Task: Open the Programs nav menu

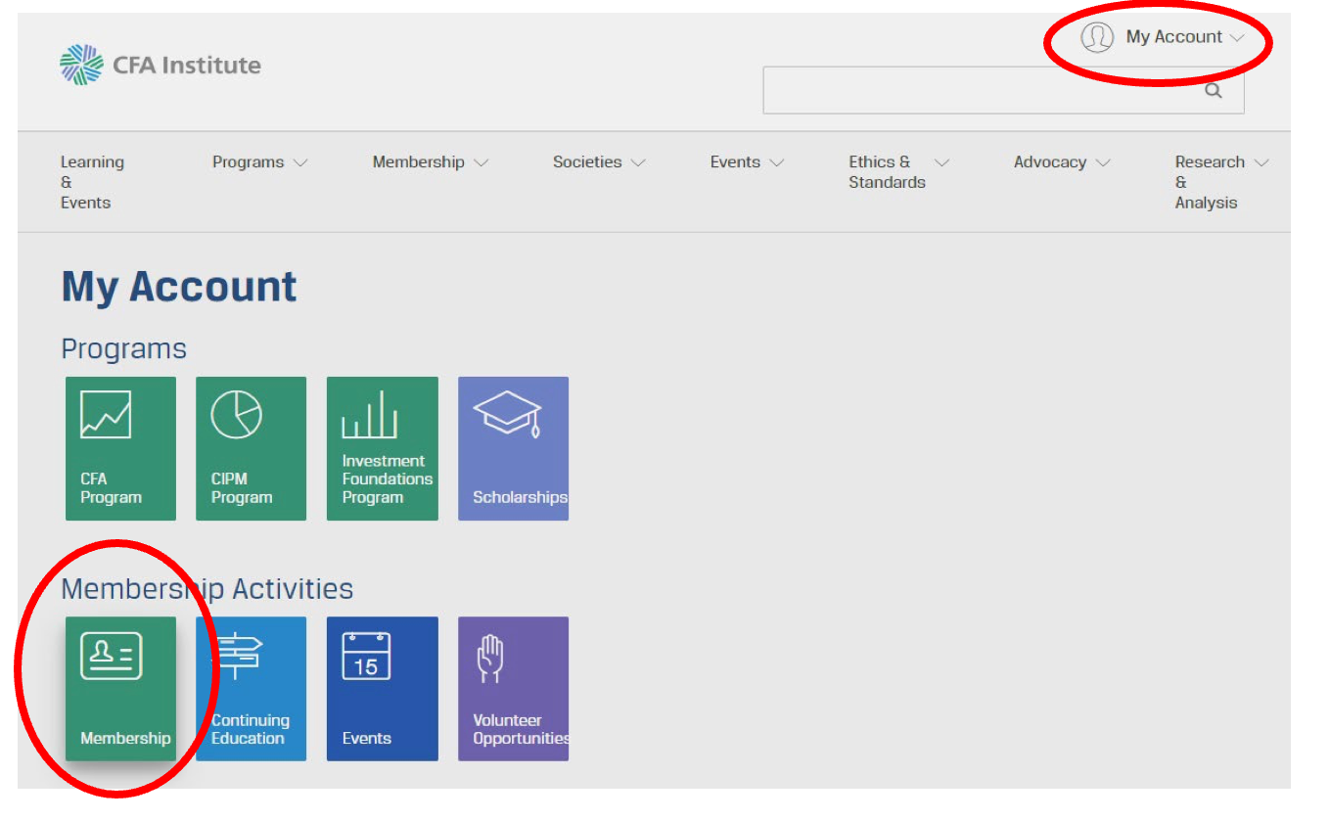Action: point(248,162)
